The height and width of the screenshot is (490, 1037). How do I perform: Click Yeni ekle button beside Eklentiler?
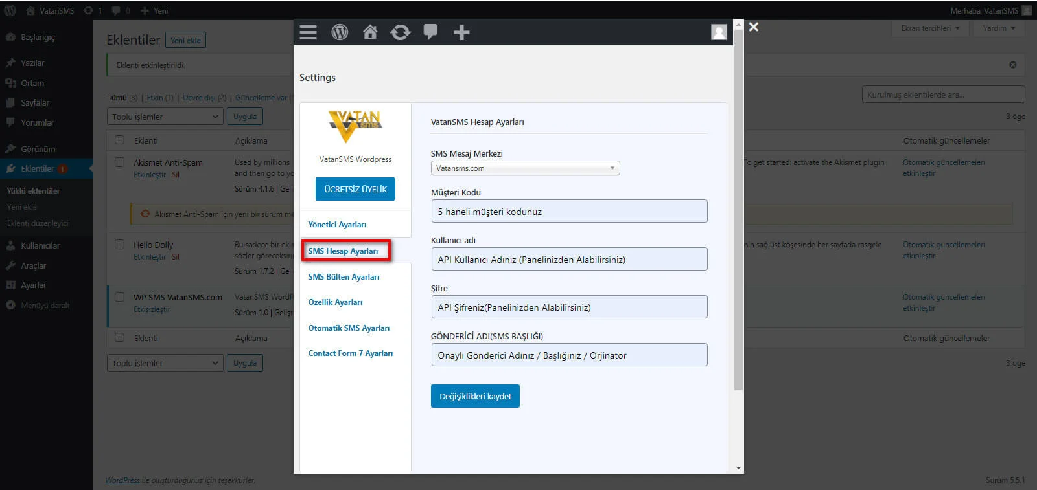(185, 40)
